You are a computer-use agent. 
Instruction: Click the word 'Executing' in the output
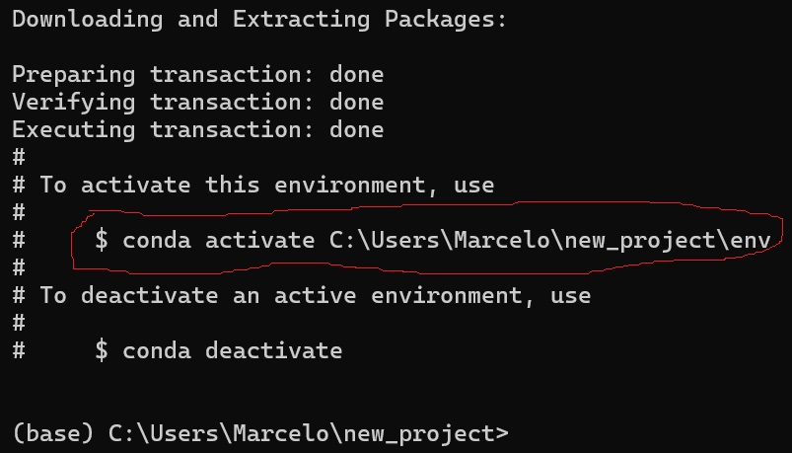tap(74, 130)
